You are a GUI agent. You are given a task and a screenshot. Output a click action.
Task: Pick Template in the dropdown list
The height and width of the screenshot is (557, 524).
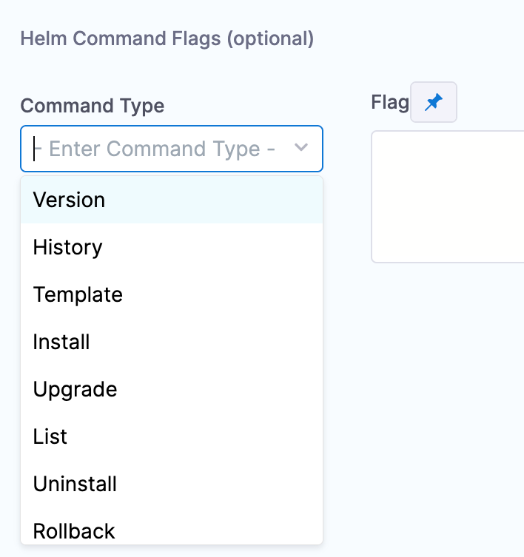78,294
